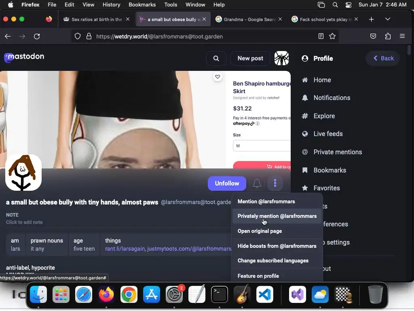Choose Open original page

tap(277, 231)
